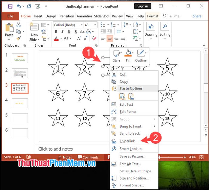Click the Redo/Repeat icon

coord(29,6)
